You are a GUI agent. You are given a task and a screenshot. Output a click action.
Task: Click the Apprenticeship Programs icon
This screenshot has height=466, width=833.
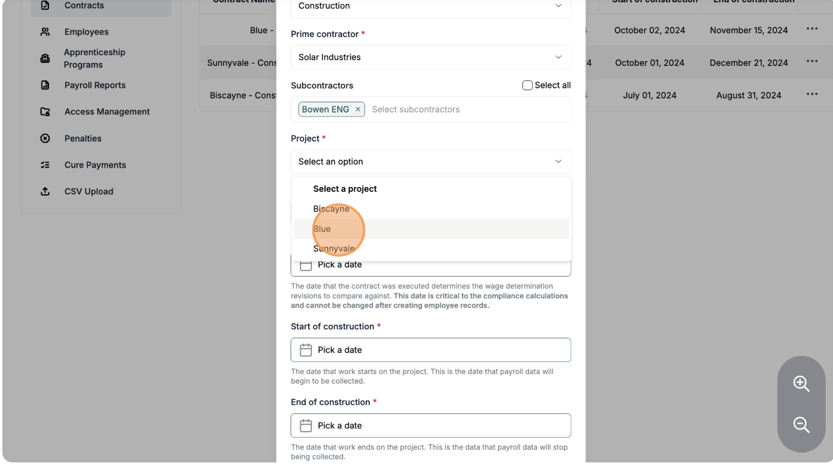click(x=45, y=59)
